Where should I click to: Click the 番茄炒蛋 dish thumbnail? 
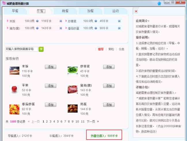[x=14, y=109]
